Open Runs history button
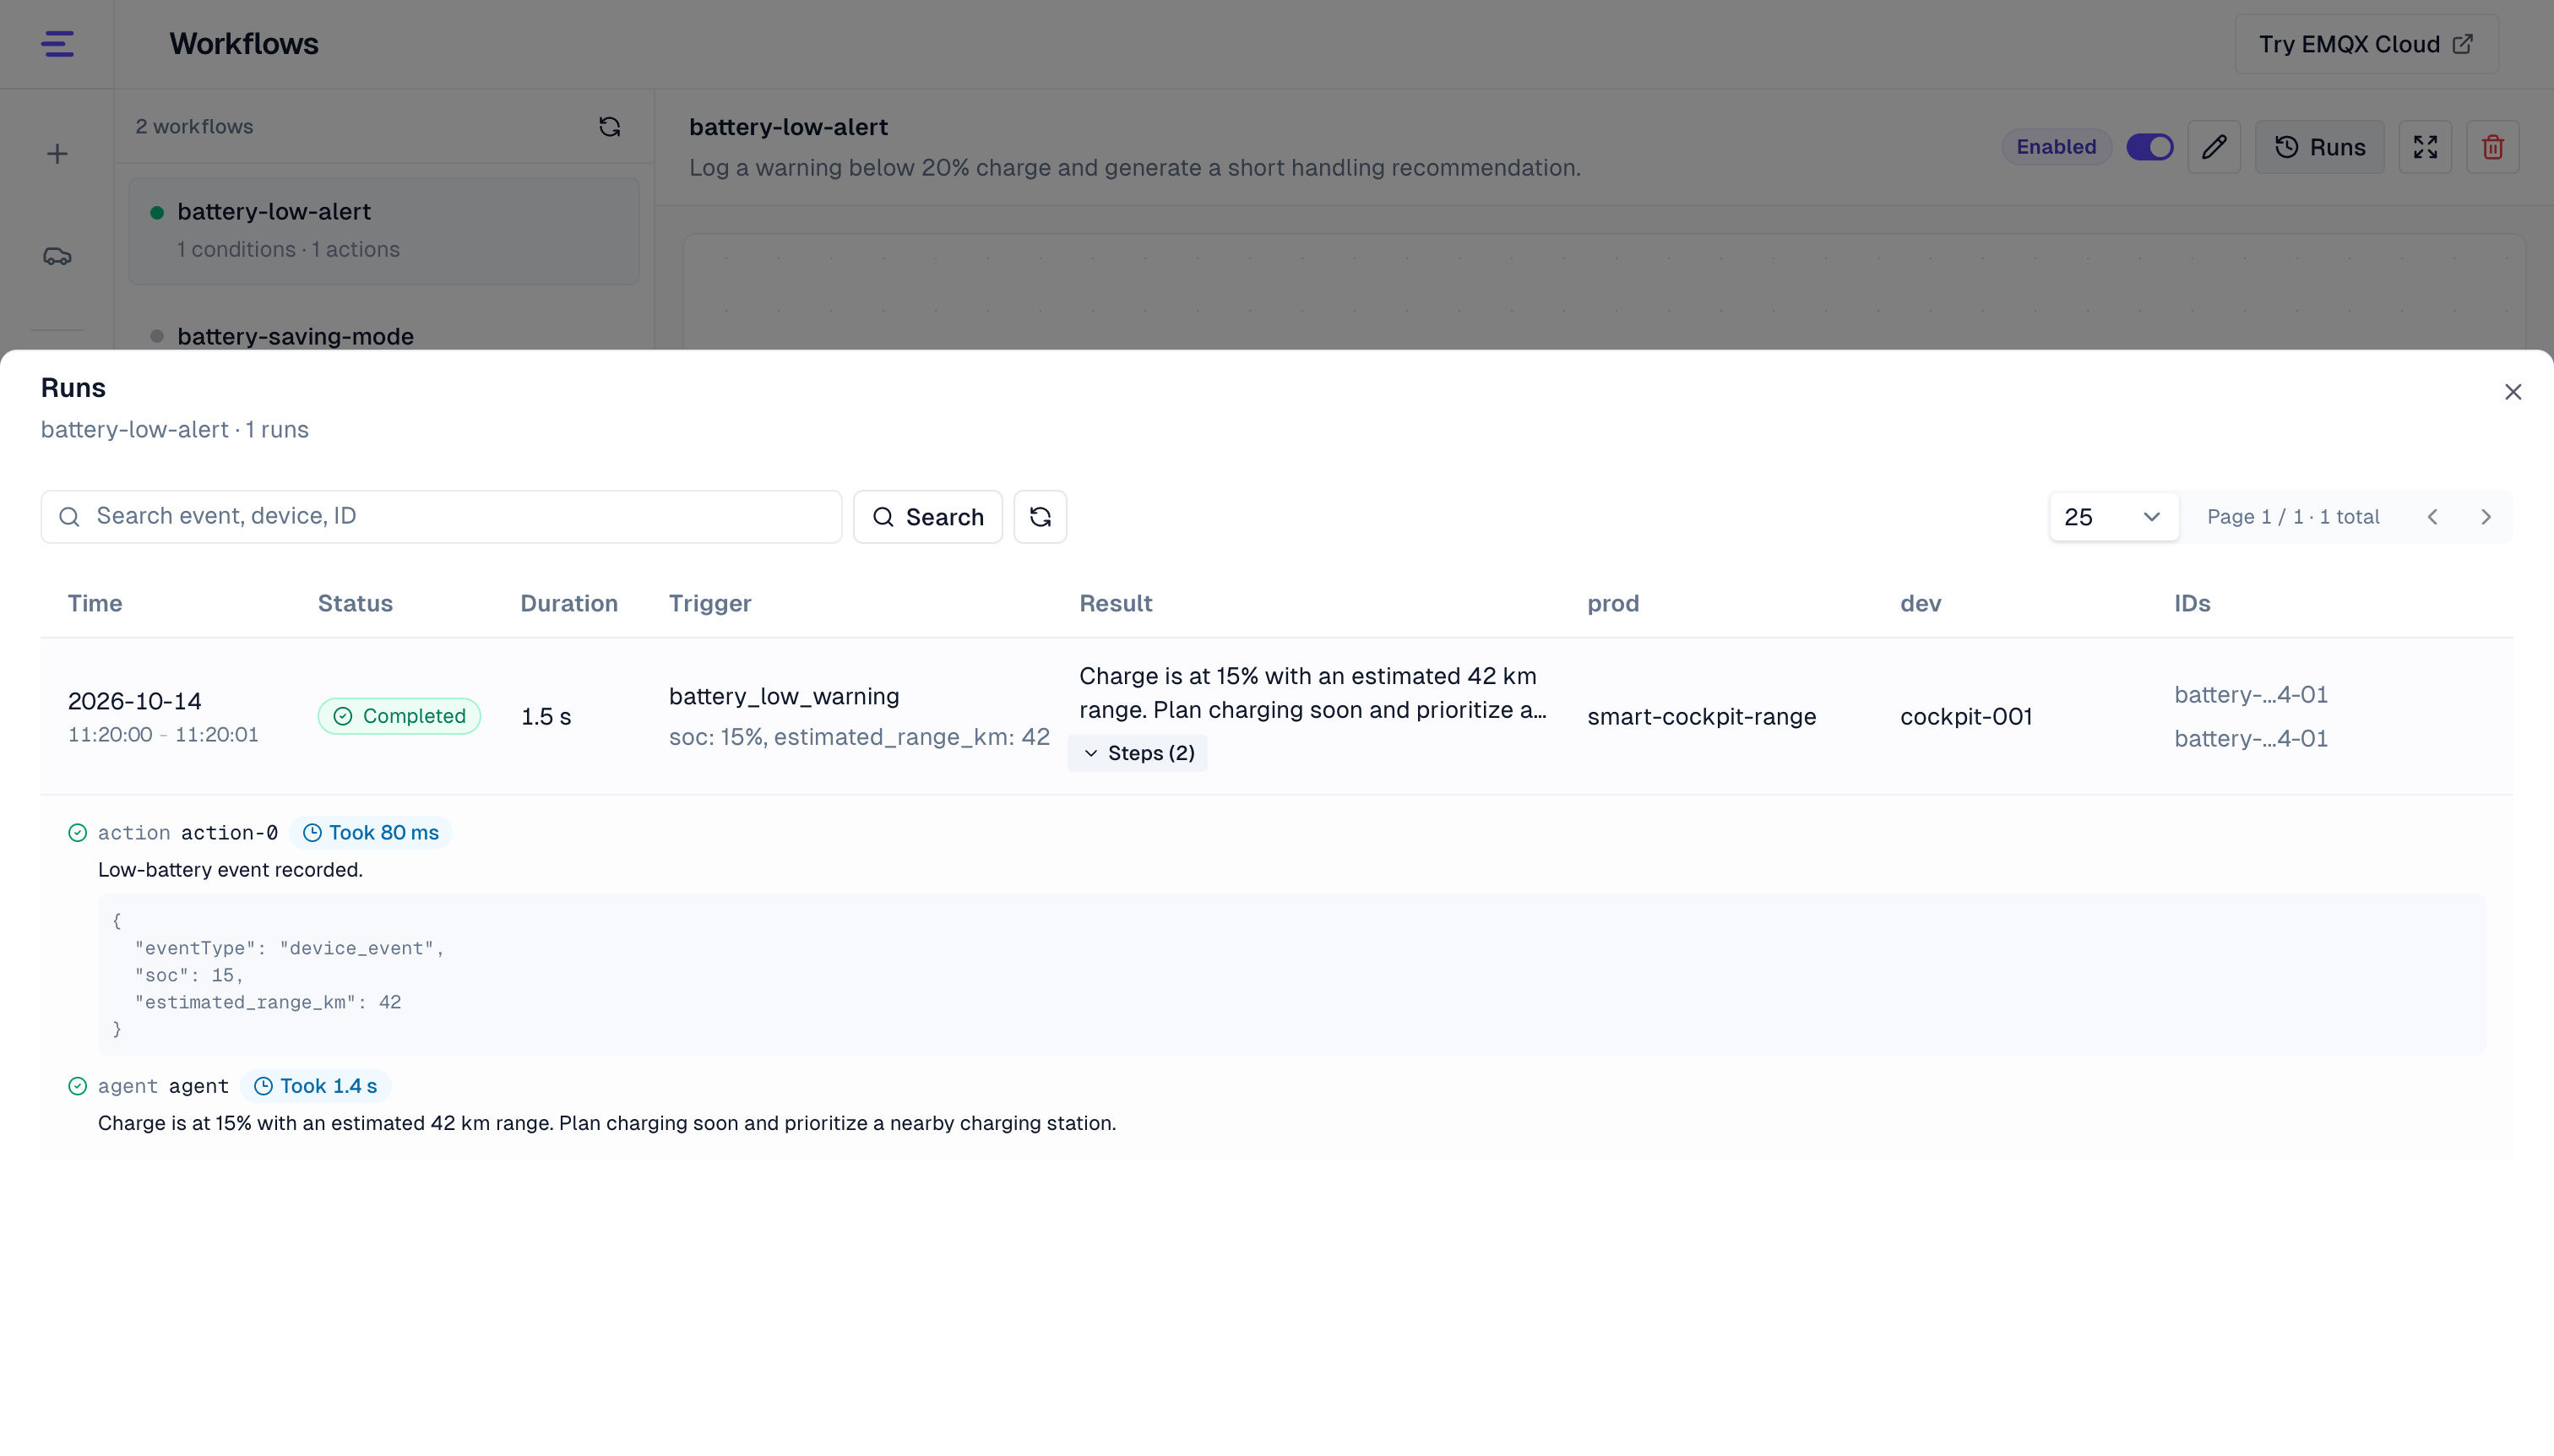2554x1456 pixels. click(2319, 147)
